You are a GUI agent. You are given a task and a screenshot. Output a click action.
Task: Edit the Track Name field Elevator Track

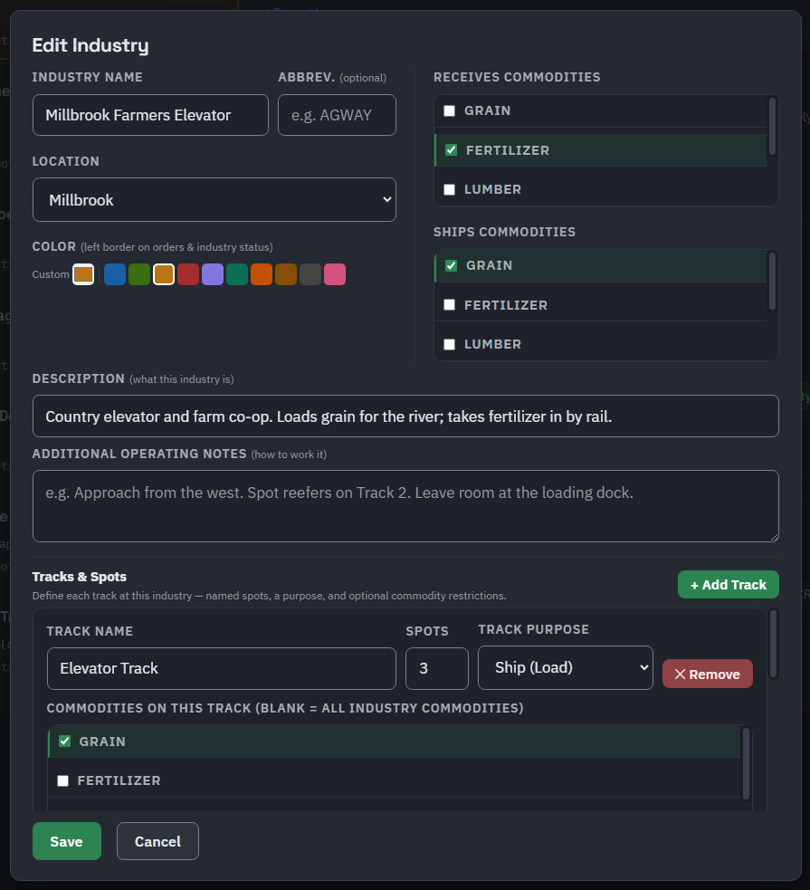[221, 669]
